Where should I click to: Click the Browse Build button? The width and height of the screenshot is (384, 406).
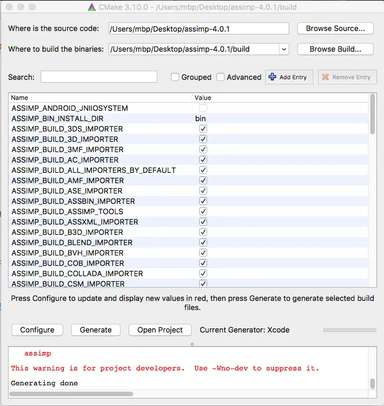coord(335,49)
